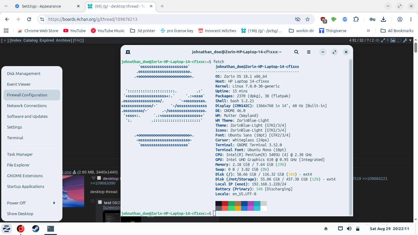
Task: Go back using browser back arrow
Action: (x=7, y=19)
